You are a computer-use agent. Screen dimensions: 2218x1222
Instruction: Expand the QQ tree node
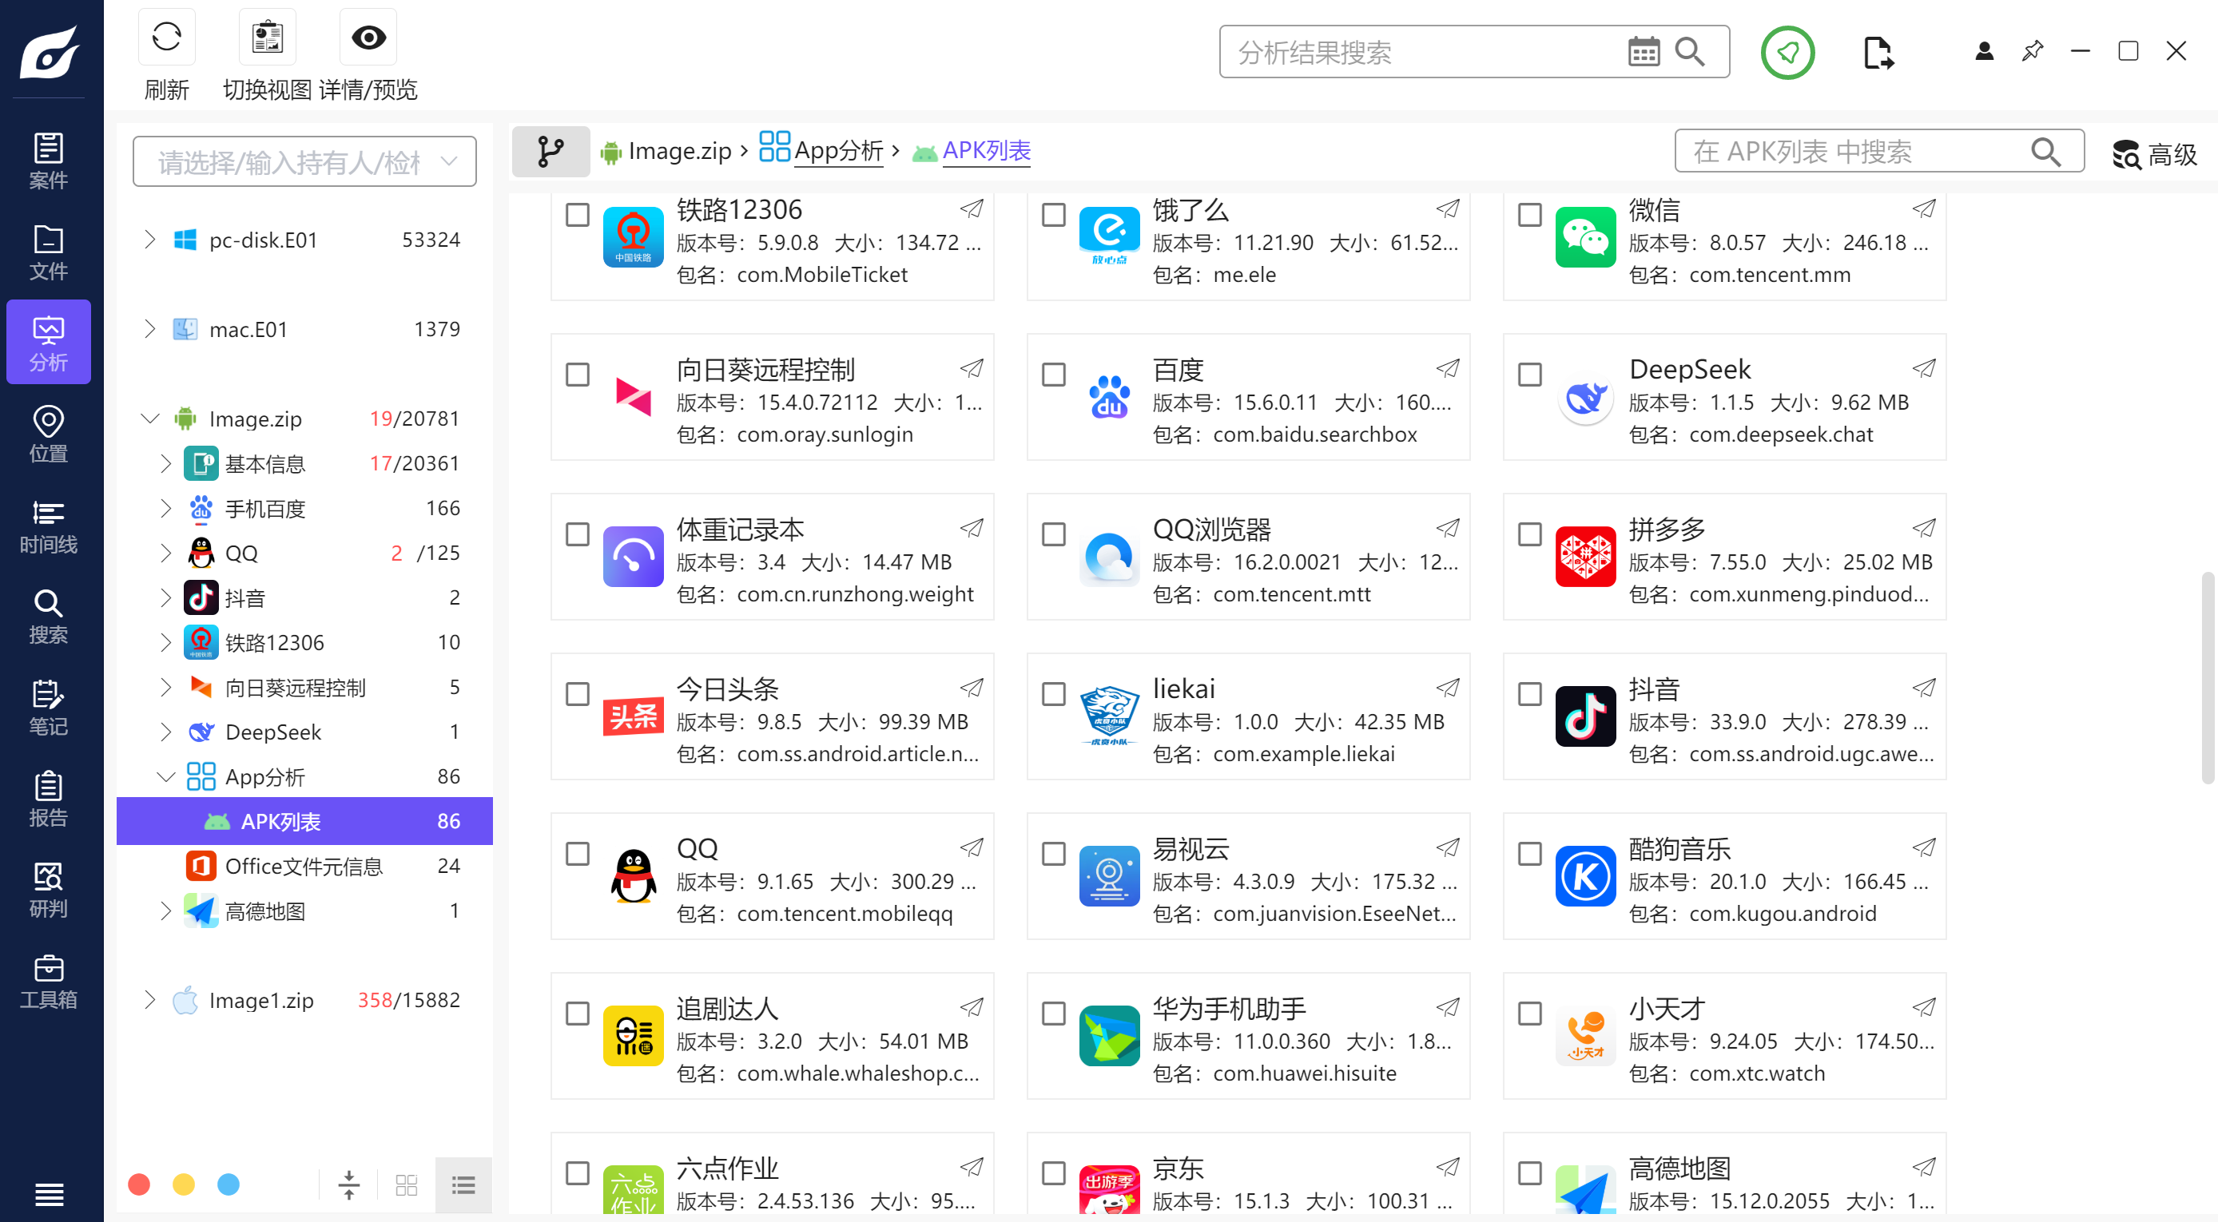coord(165,553)
